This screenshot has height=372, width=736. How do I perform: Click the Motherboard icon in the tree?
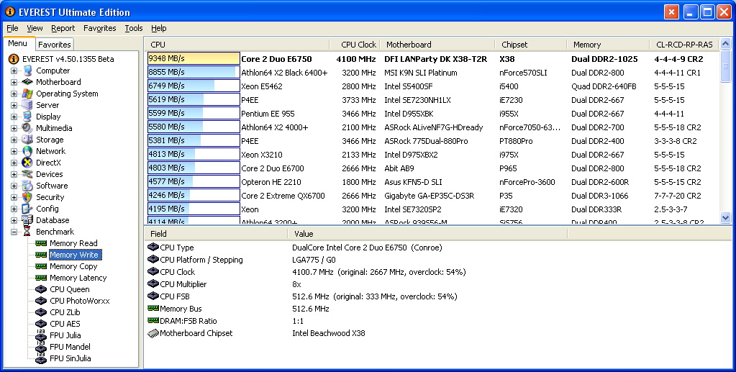coord(27,82)
